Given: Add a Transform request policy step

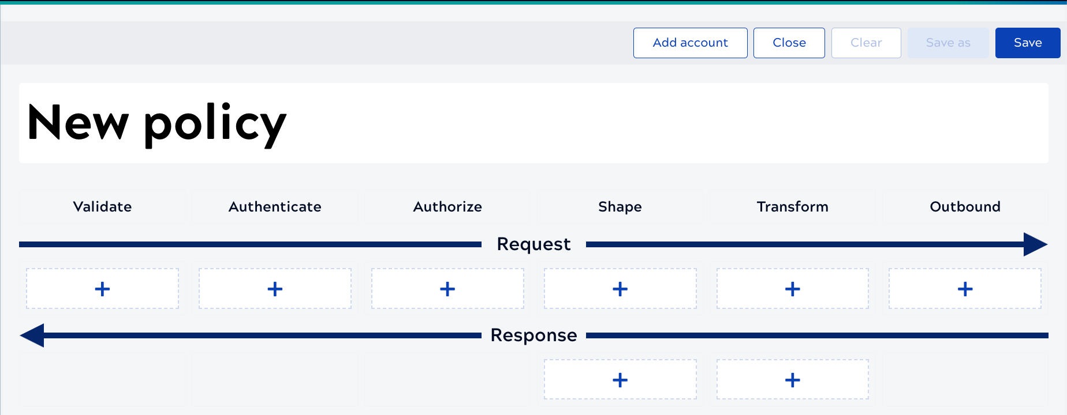Looking at the screenshot, I should click(x=792, y=289).
